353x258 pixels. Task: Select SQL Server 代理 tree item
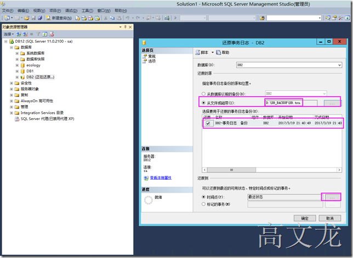click(x=47, y=119)
